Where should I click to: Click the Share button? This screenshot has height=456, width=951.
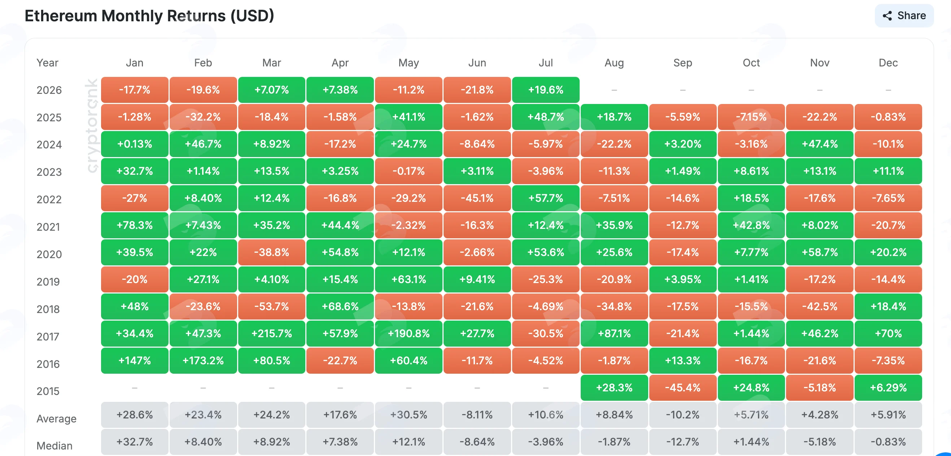[904, 16]
